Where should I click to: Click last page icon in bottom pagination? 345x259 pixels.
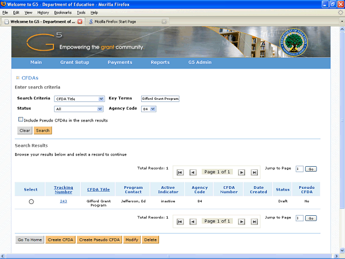pyautogui.click(x=254, y=222)
